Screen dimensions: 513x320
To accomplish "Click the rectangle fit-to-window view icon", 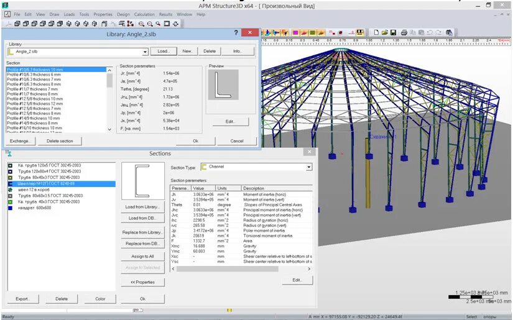I will [x=167, y=24].
